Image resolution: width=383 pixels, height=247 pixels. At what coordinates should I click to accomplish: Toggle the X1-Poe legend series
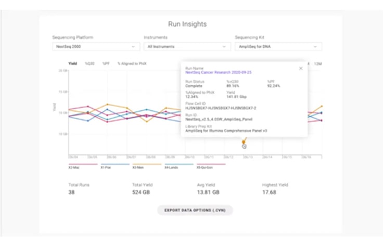coord(108,167)
